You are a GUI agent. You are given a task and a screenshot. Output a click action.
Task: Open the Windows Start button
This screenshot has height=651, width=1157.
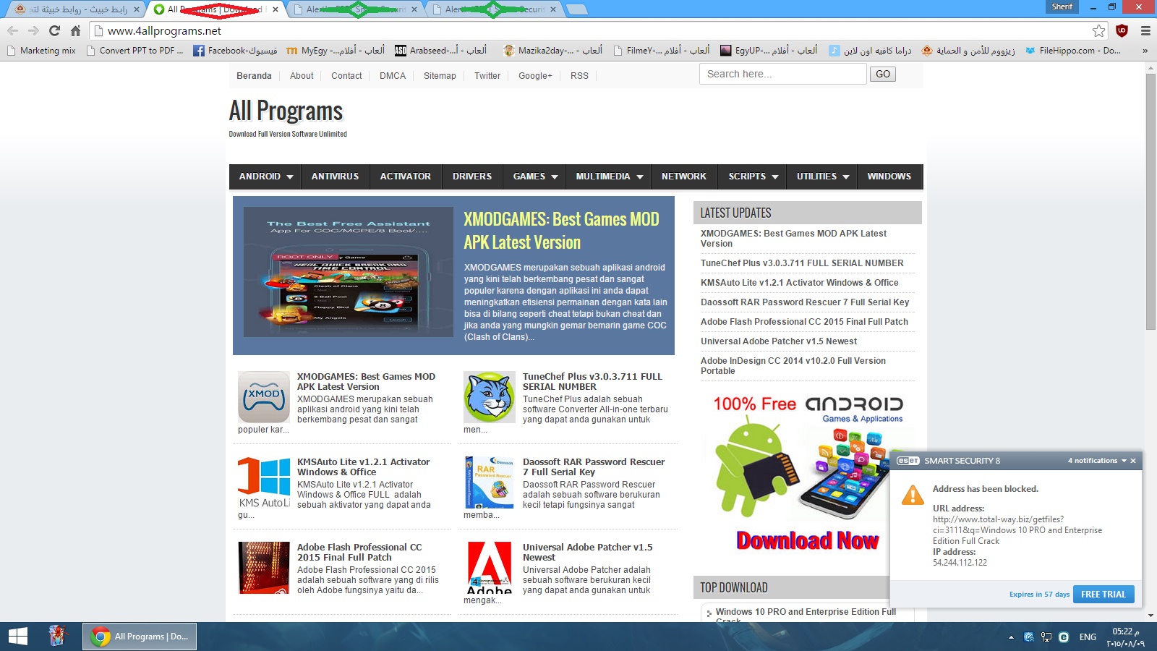click(x=17, y=637)
